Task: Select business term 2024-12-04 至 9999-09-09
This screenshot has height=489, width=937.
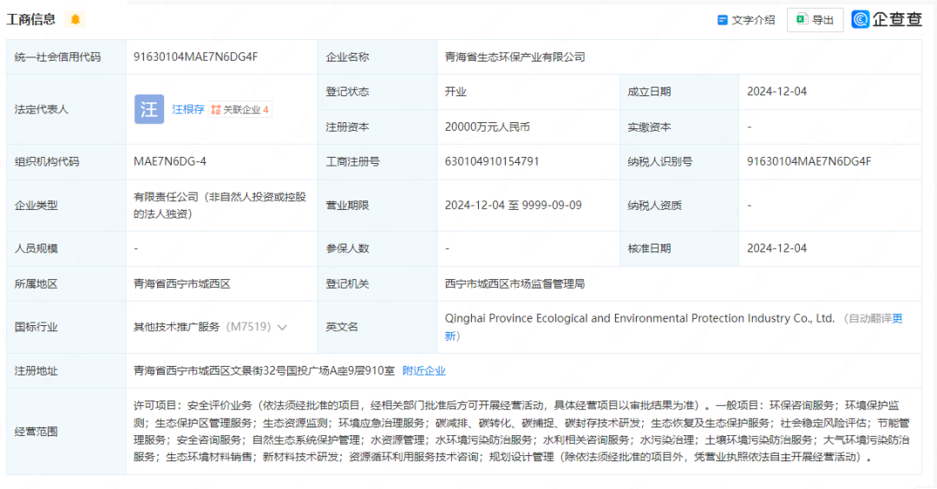Action: (513, 205)
